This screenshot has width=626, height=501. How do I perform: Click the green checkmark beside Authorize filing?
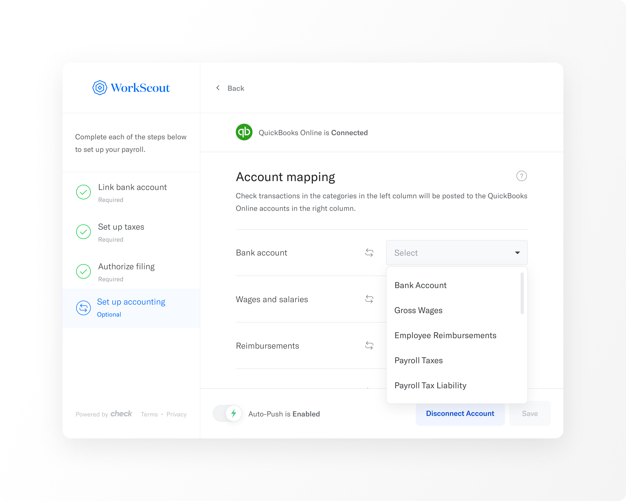[83, 272]
